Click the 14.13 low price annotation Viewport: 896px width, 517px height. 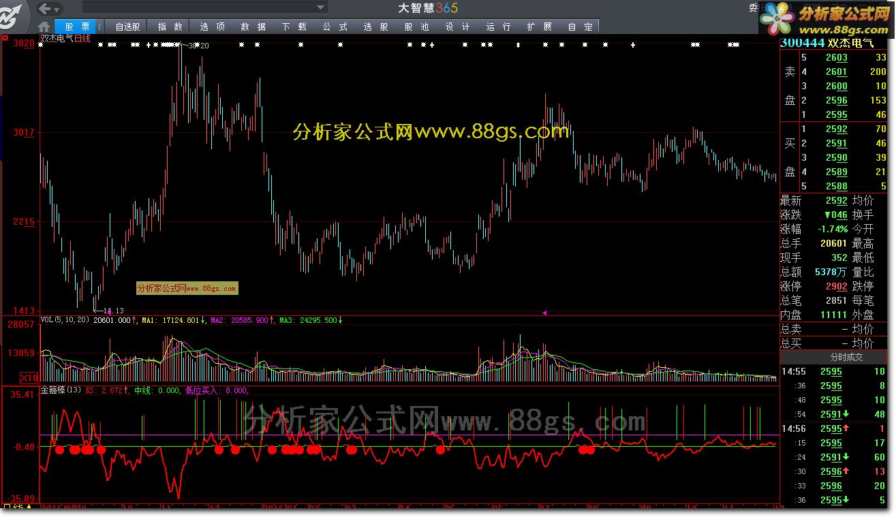click(x=112, y=311)
